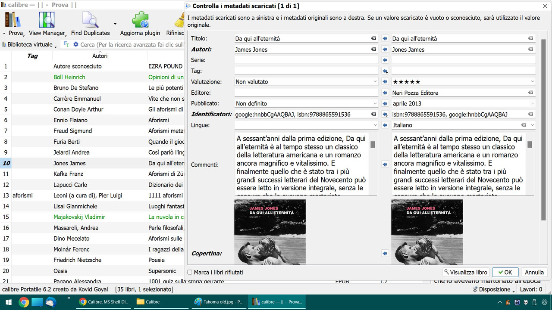
Task: Revert Lingue using its blue arrow
Action: [x=385, y=125]
